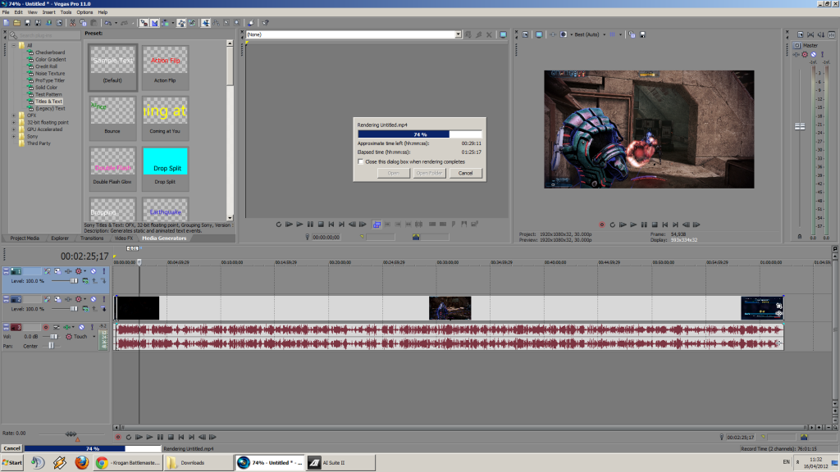This screenshot has width=840, height=472.
Task: Enable 'Close this dialog box when rendering completes'
Action: click(x=362, y=161)
